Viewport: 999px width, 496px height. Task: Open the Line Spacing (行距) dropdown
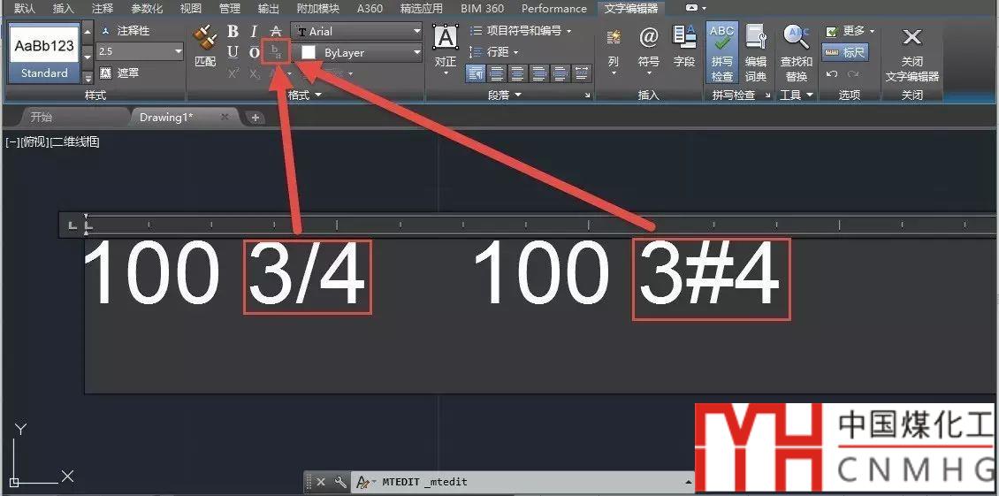point(494,51)
